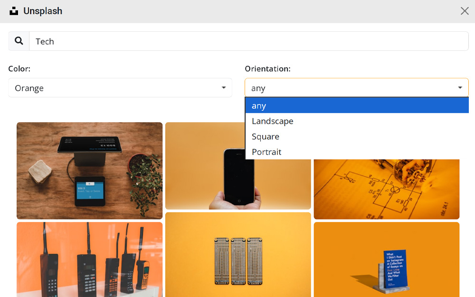Click the 'Orientation:' label
The image size is (475, 297).
coord(267,69)
